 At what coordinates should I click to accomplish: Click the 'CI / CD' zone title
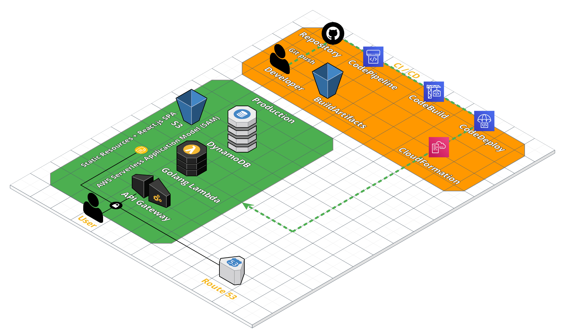tap(407, 71)
